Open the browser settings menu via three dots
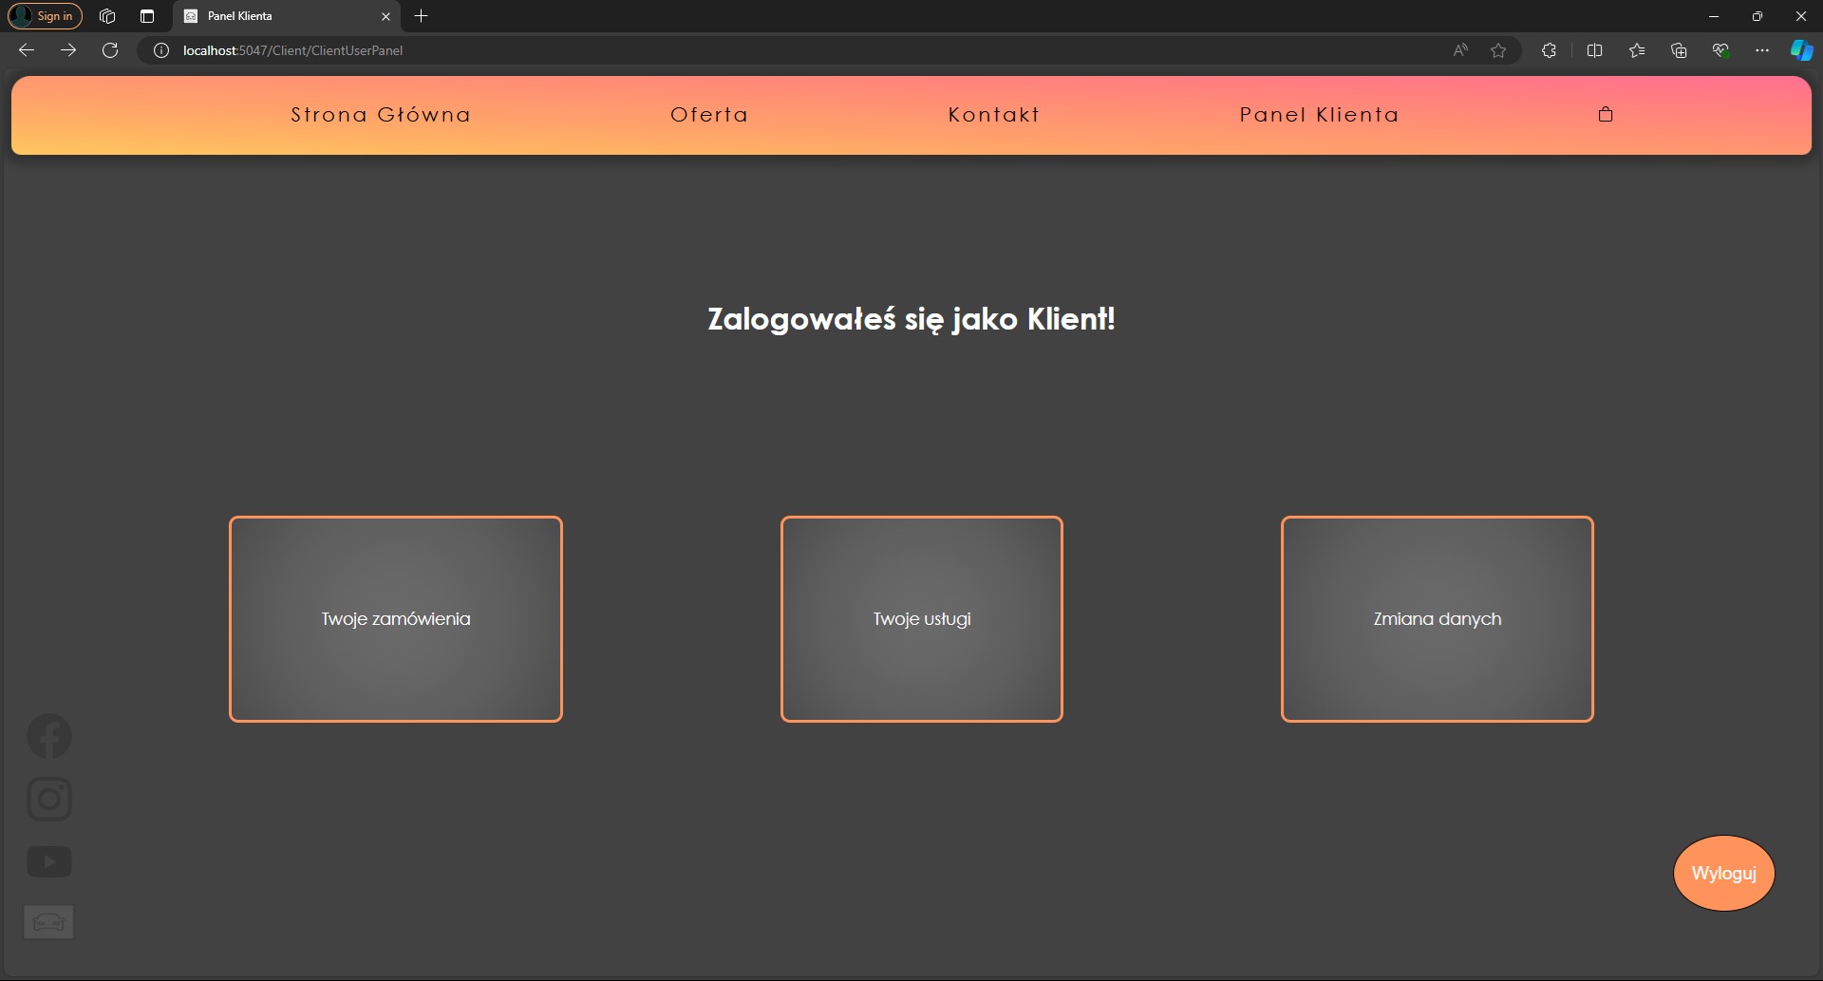 coord(1762,50)
